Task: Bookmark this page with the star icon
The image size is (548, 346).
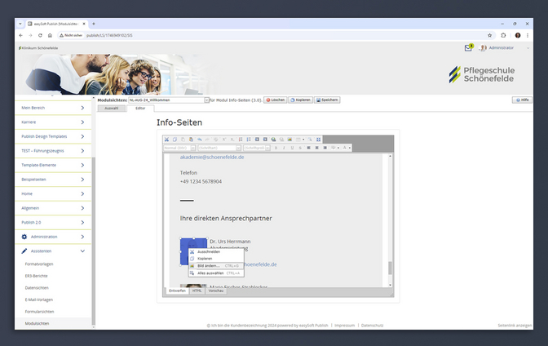Action: tap(489, 35)
